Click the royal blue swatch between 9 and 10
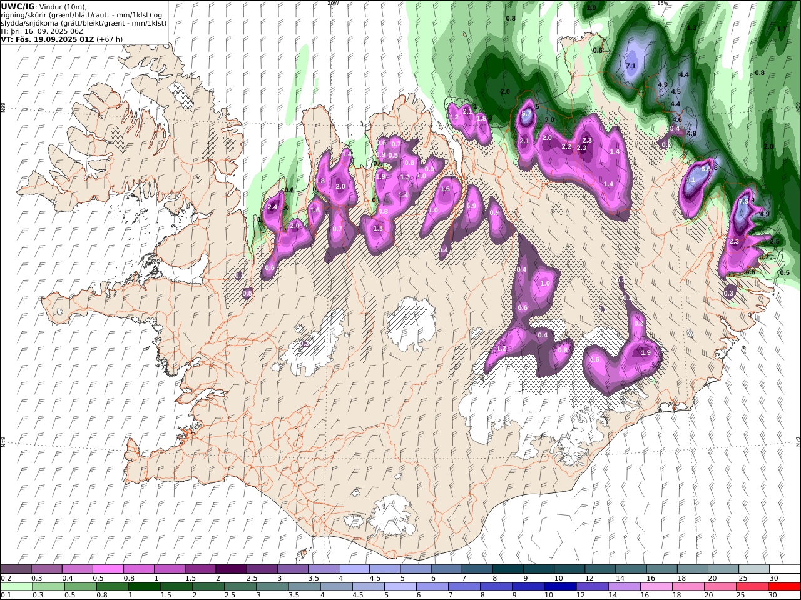 pyautogui.click(x=528, y=586)
